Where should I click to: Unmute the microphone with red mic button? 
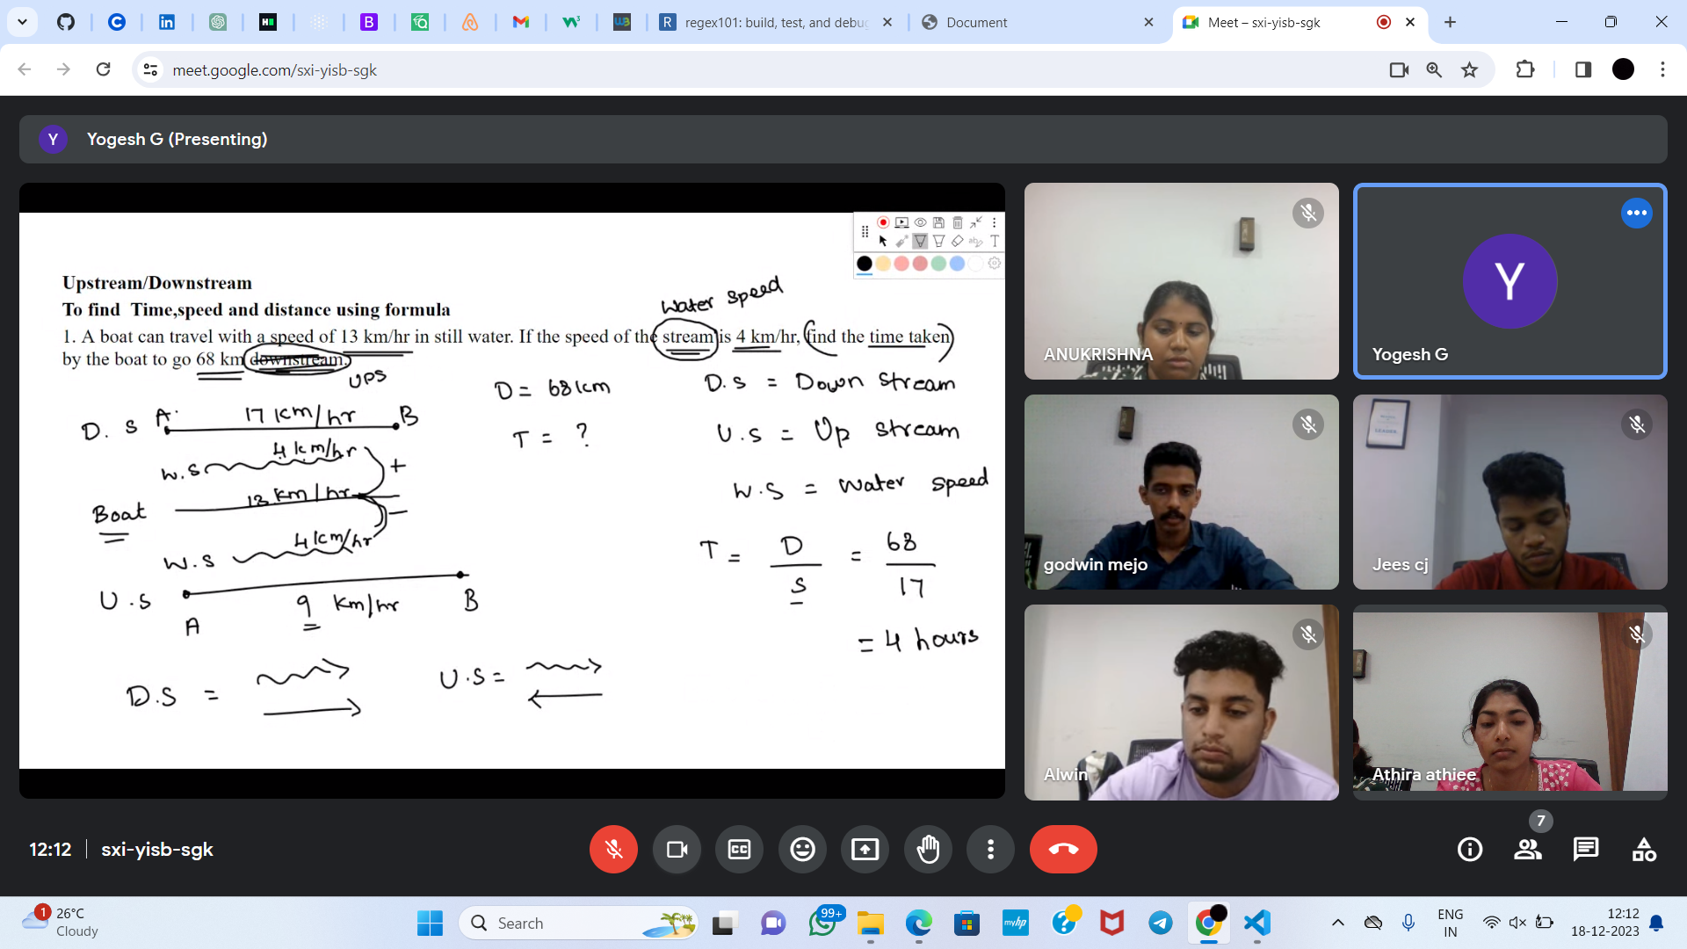613,849
